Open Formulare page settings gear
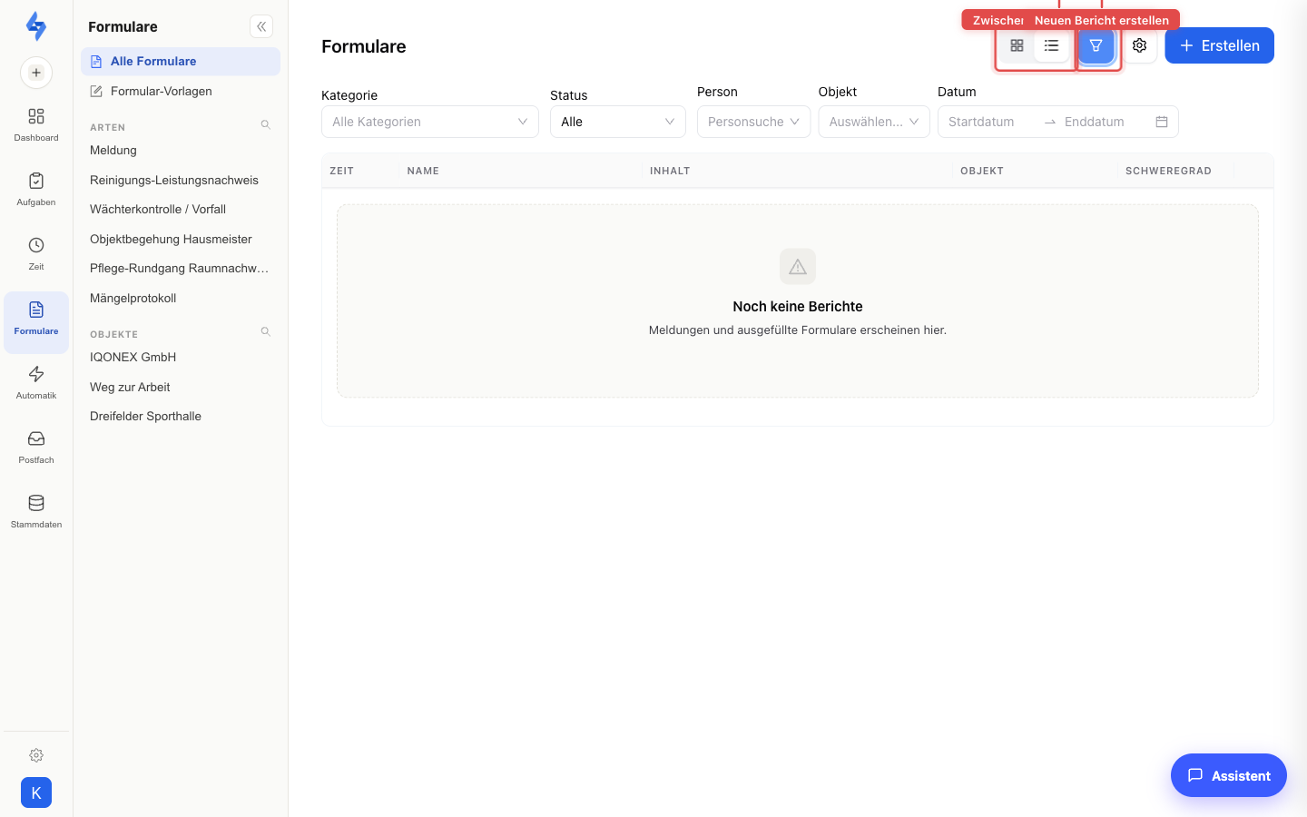 (1140, 45)
